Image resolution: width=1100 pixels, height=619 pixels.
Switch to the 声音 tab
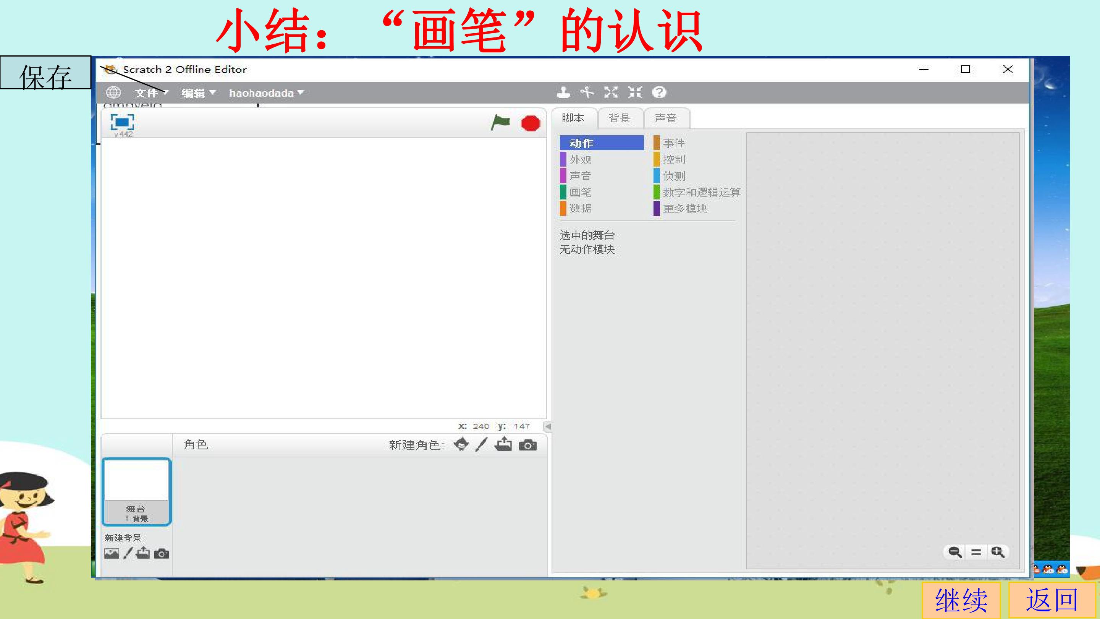[x=666, y=118]
